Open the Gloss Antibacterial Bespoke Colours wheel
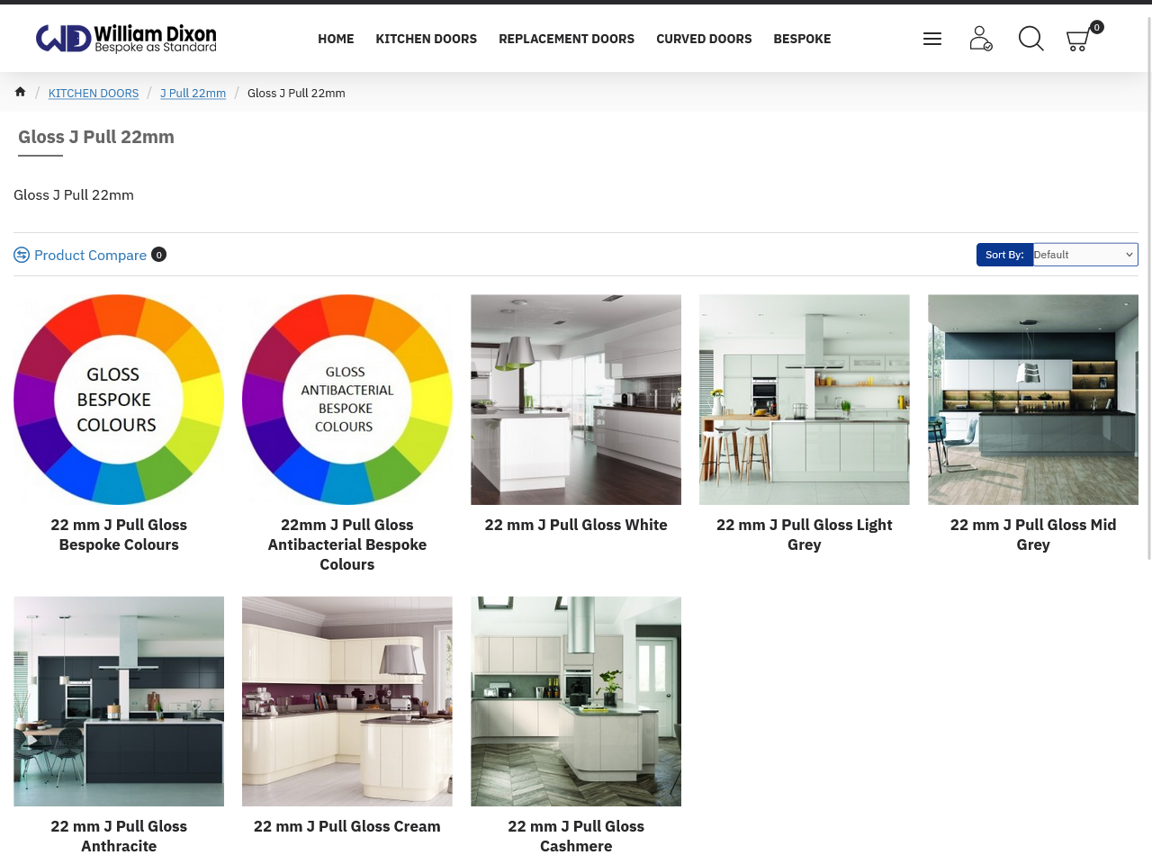Viewport: 1152px width, 864px height. 347,400
